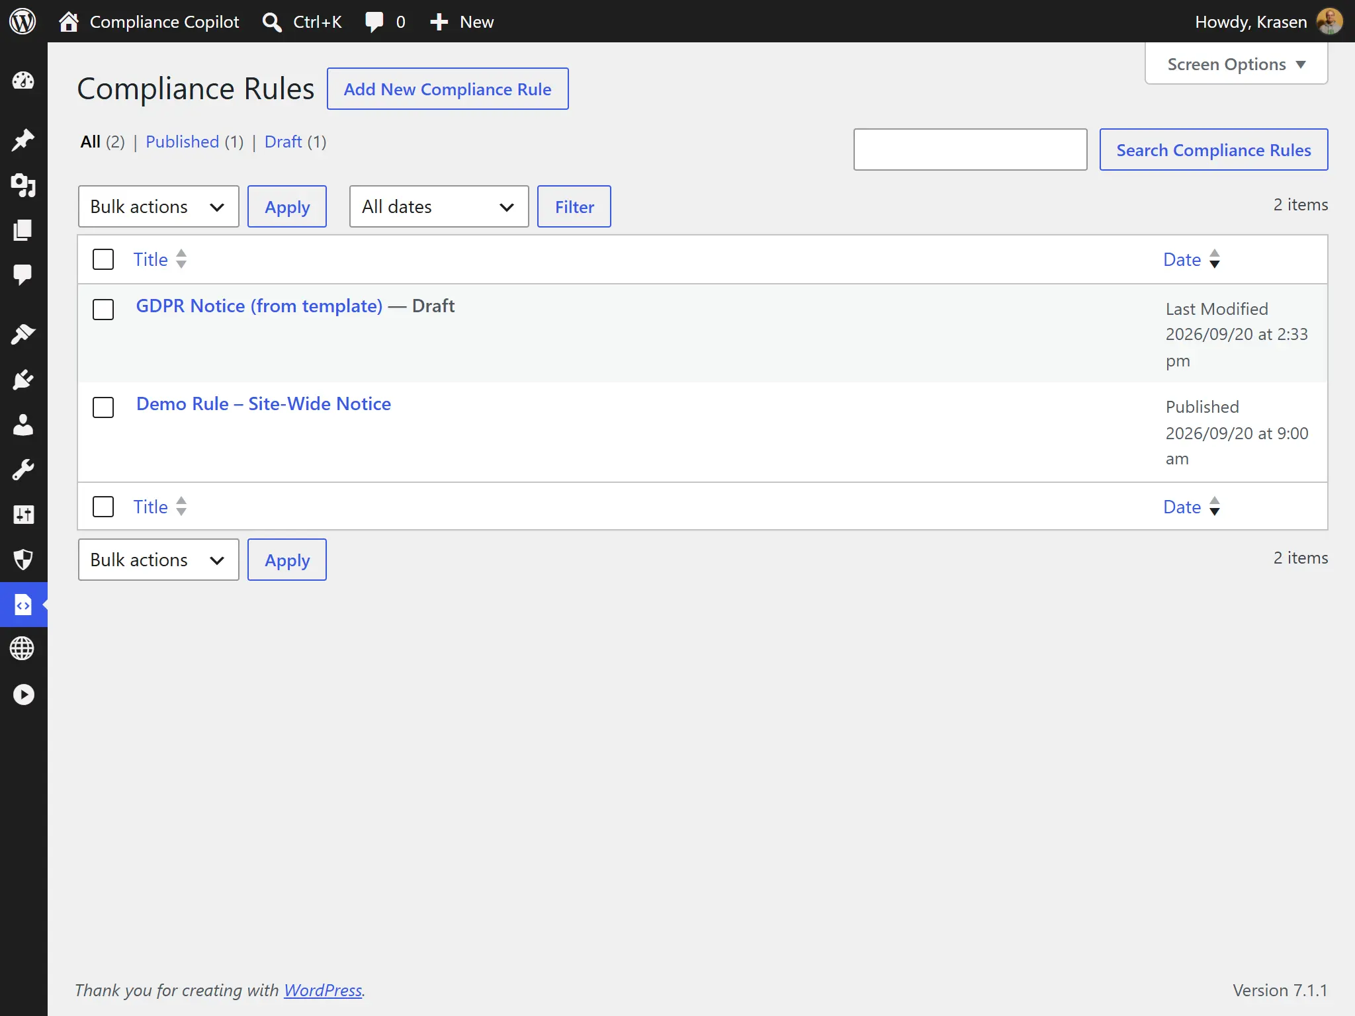Screen dimensions: 1355x1016
Task: Open Posts via the pushpin sidebar icon
Action: point(23,140)
